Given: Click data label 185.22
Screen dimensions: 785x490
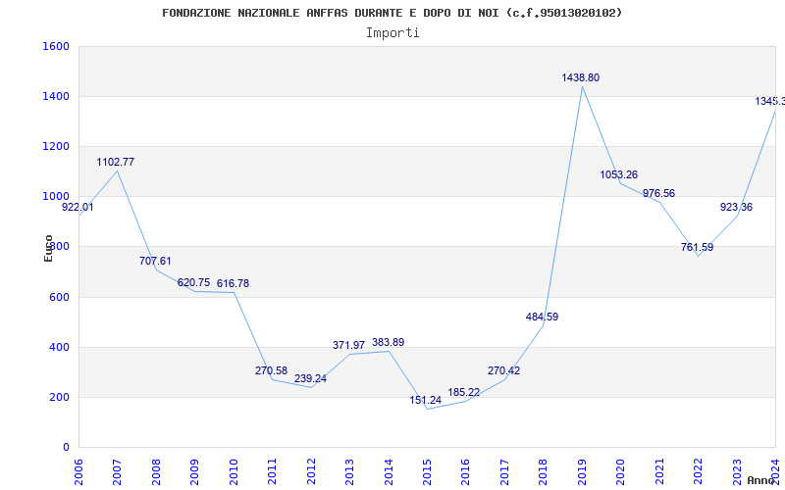Looking at the screenshot, I should click(463, 392).
